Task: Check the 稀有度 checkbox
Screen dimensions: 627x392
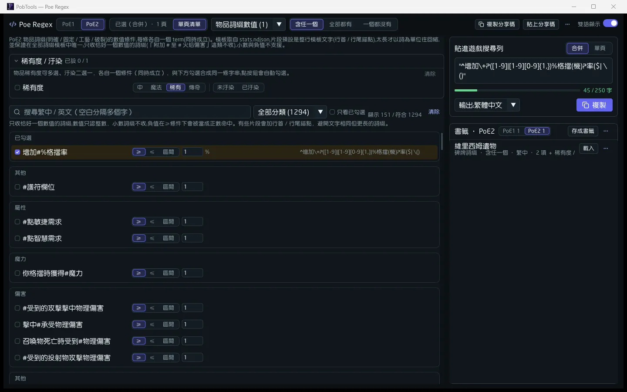Action: [17, 88]
